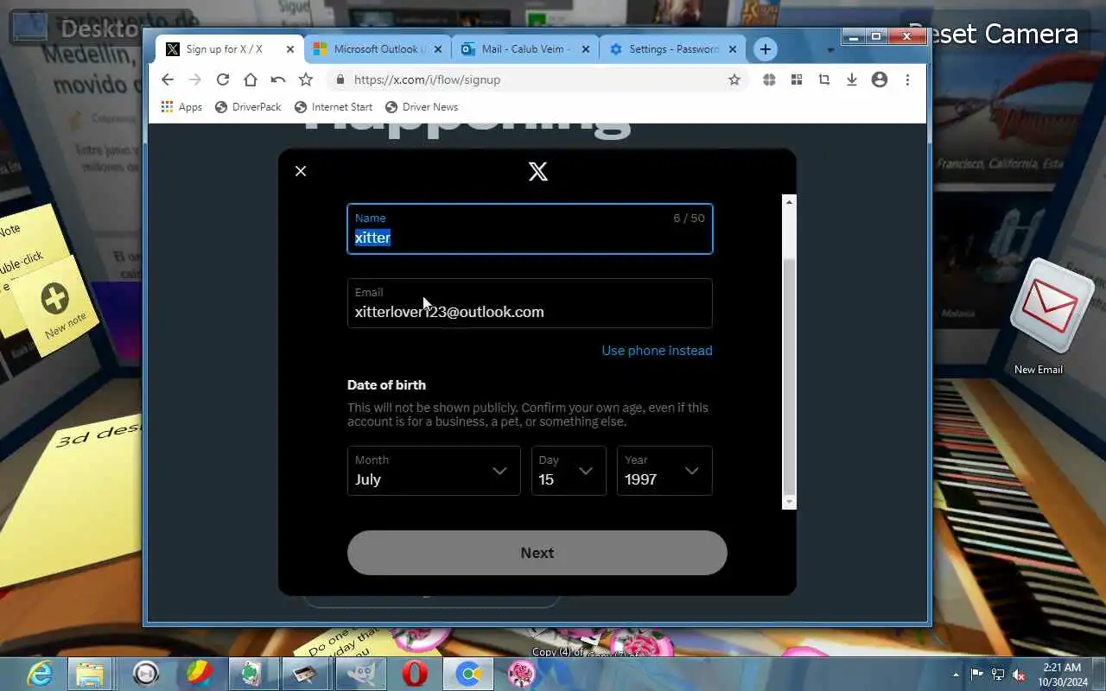This screenshot has height=691, width=1106.
Task: Close the Microsoft Outlook tab
Action: pos(438,49)
